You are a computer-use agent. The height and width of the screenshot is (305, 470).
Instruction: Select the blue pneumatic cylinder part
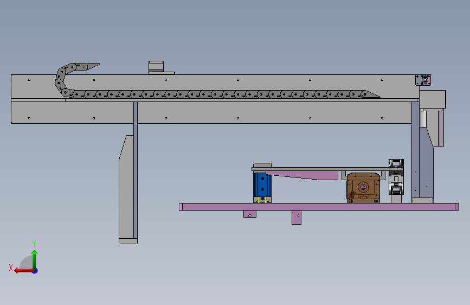262,185
